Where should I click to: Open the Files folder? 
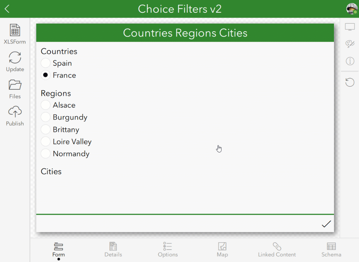(x=15, y=85)
